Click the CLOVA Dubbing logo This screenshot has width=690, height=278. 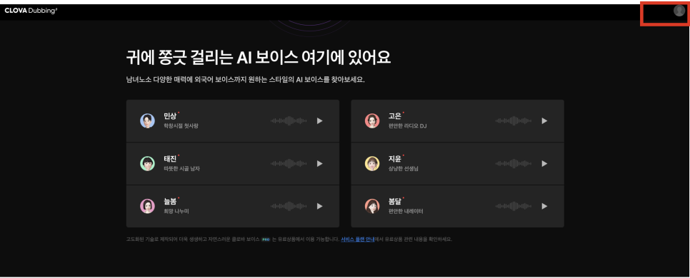31,11
